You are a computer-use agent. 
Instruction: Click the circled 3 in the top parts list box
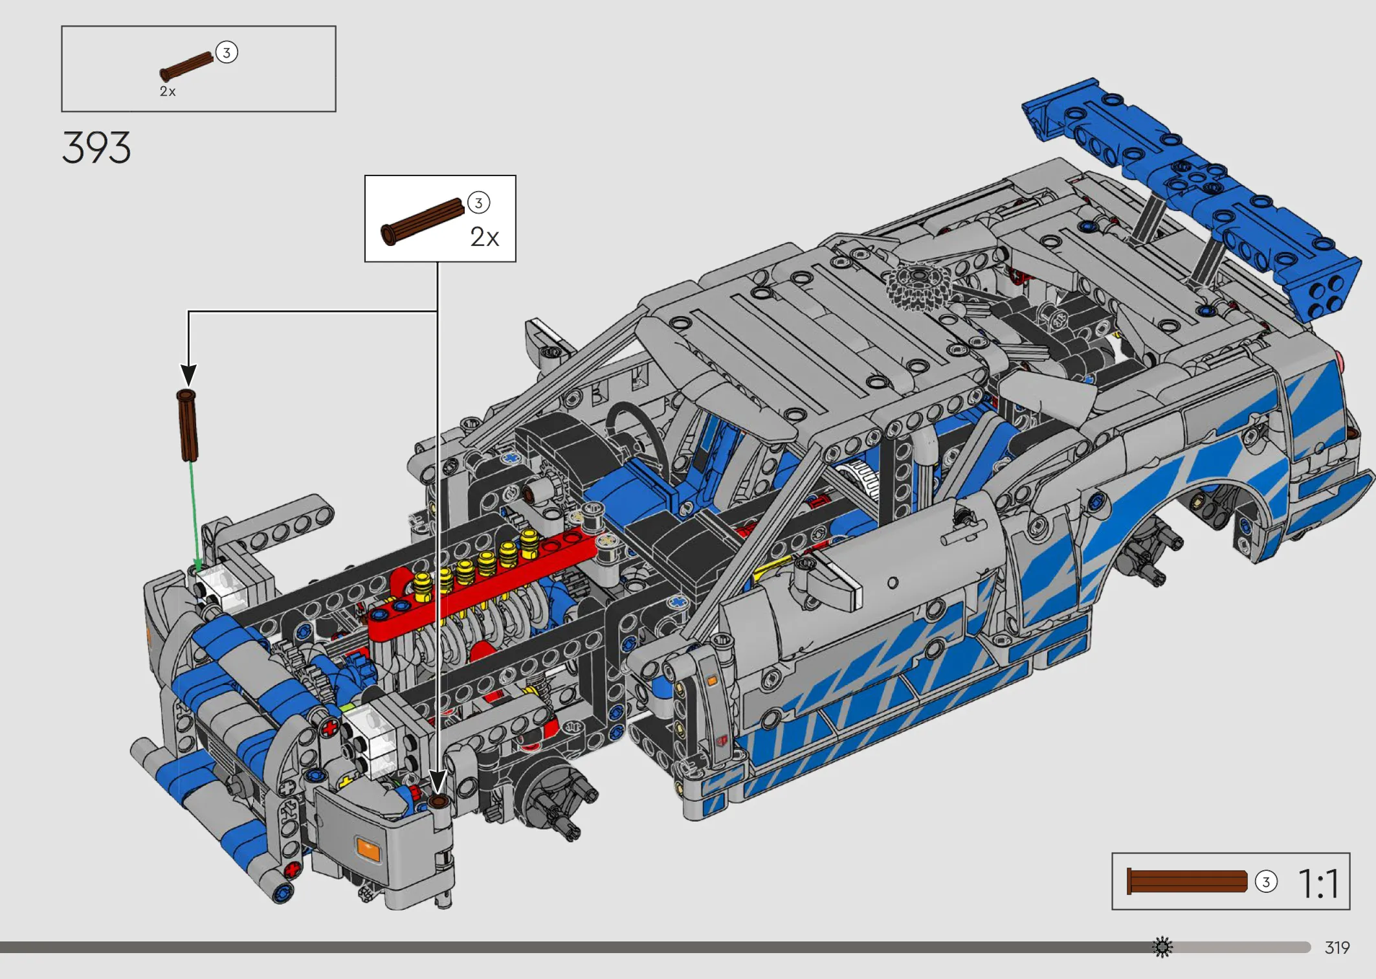(x=227, y=52)
